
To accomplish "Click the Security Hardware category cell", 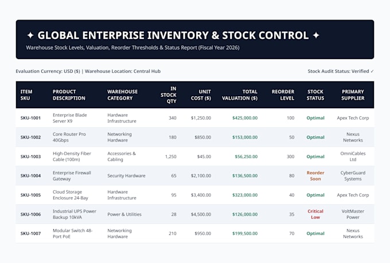I will [x=126, y=176].
